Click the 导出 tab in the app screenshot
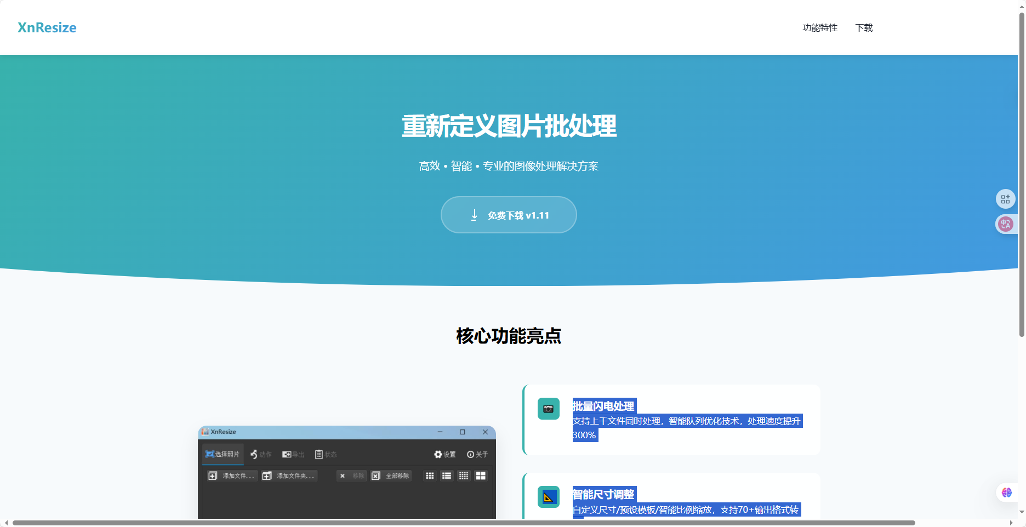 point(293,454)
